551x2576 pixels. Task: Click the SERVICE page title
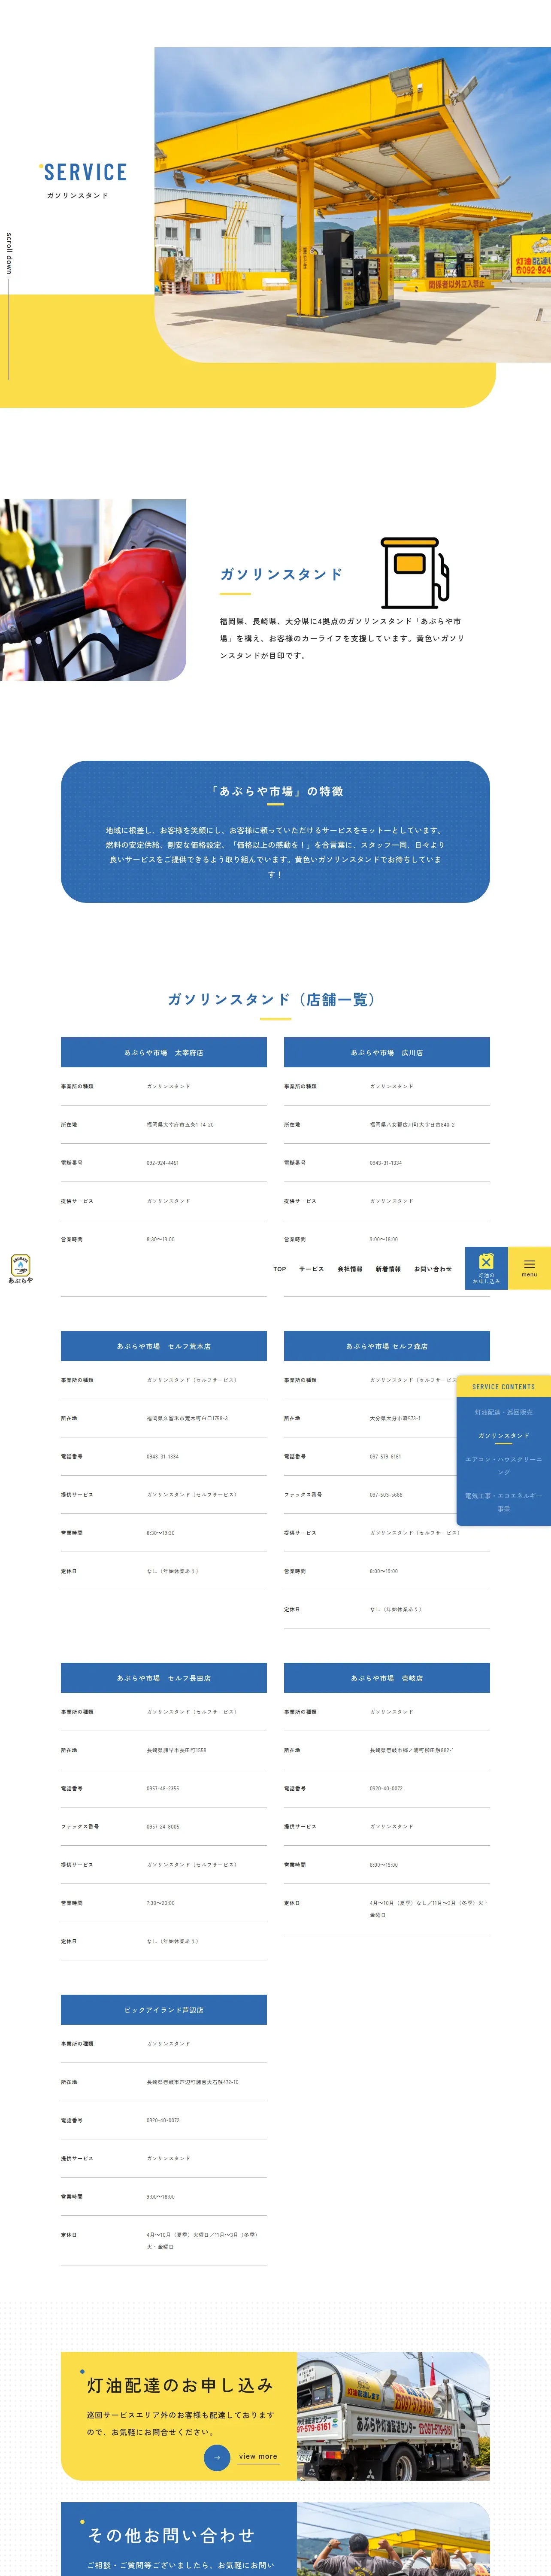coord(85,173)
